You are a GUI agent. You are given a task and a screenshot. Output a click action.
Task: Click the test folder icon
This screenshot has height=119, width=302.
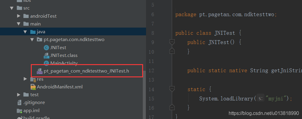click(x=26, y=94)
